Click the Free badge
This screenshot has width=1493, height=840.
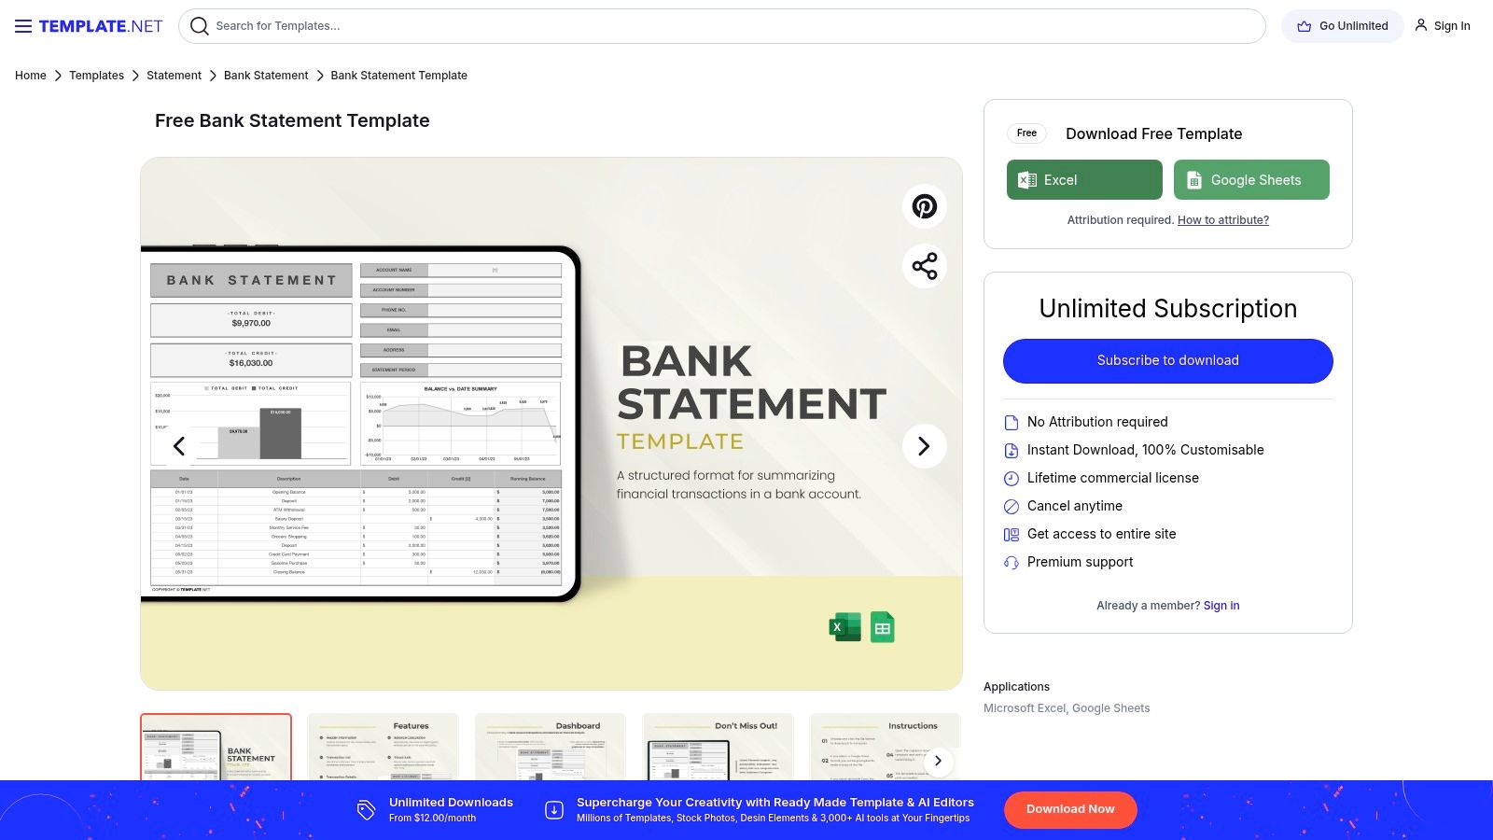[x=1026, y=133]
